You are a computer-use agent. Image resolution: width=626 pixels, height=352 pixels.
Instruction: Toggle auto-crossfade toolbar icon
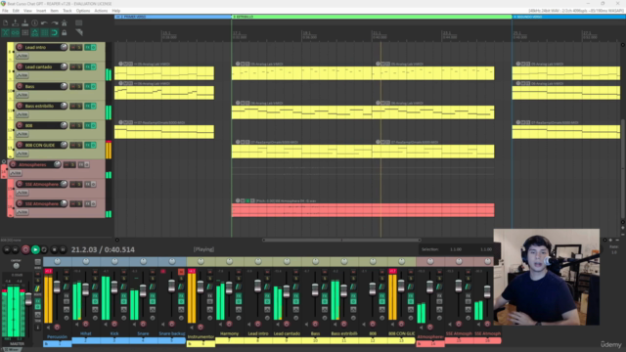coord(6,32)
